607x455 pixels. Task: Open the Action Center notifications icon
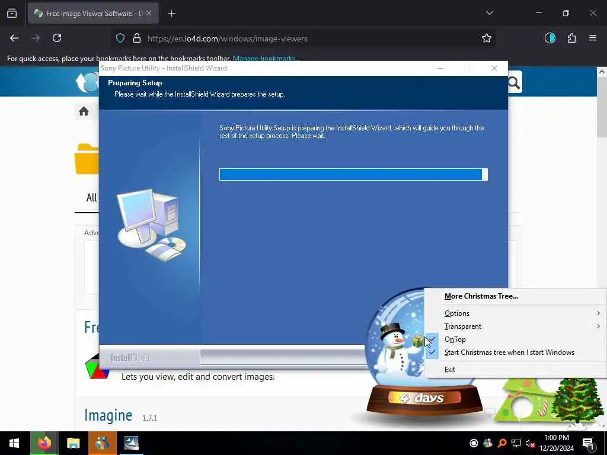tap(588, 444)
